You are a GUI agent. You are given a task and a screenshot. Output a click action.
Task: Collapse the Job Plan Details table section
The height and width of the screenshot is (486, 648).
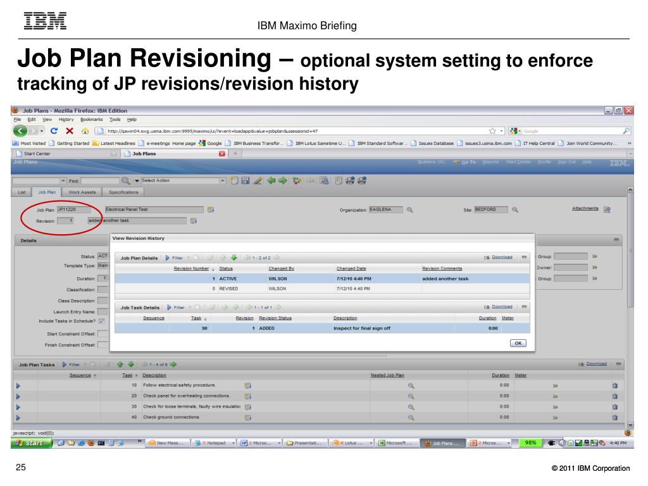(x=524, y=257)
